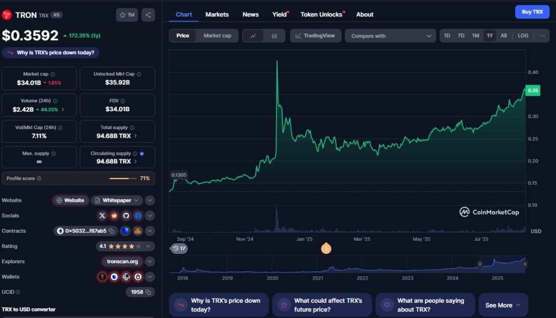
Task: Expand more Wallets chevron
Action: 150,277
